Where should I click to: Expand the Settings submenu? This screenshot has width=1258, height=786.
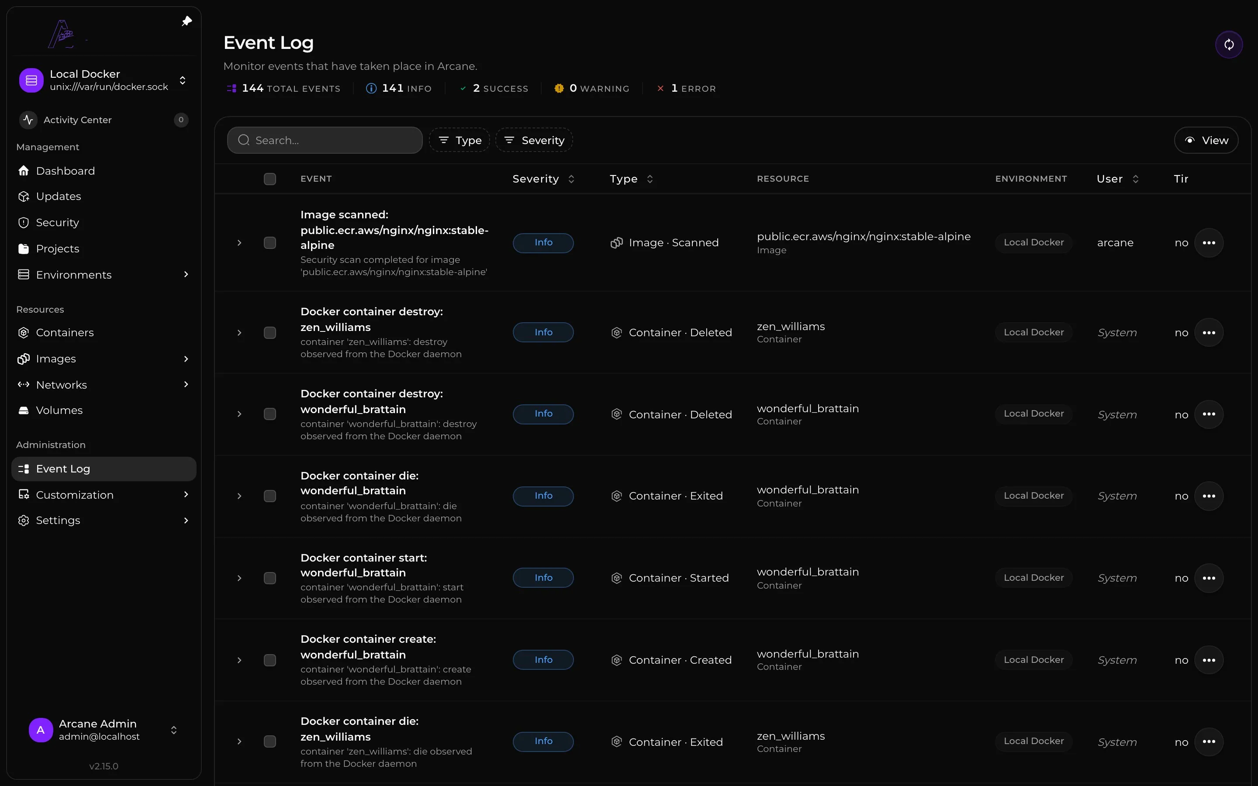tap(186, 521)
